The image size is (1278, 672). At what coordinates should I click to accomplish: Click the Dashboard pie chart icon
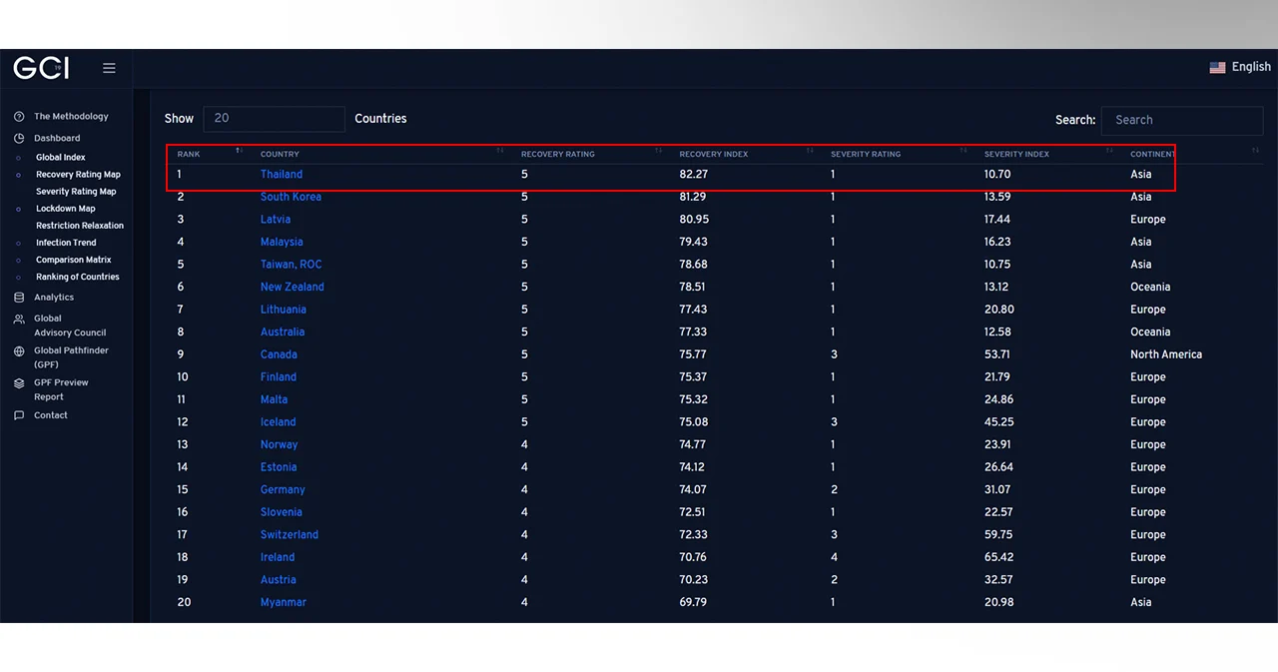[x=19, y=139]
